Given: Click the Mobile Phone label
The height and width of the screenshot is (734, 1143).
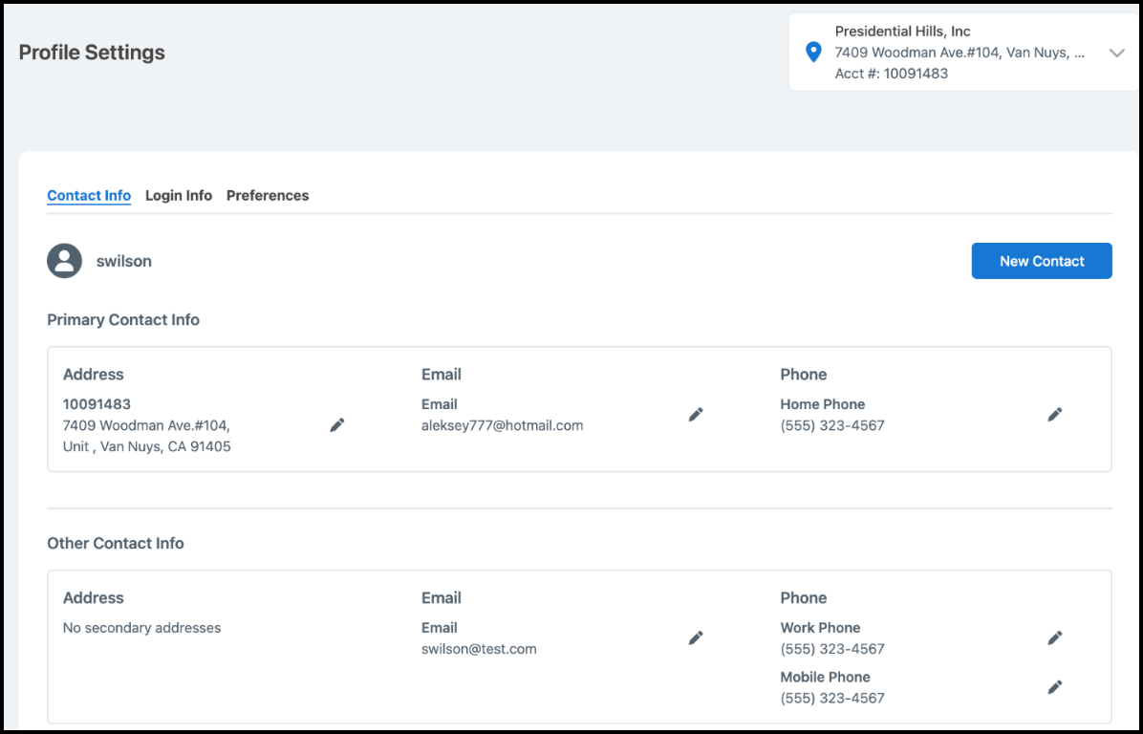Looking at the screenshot, I should (825, 678).
